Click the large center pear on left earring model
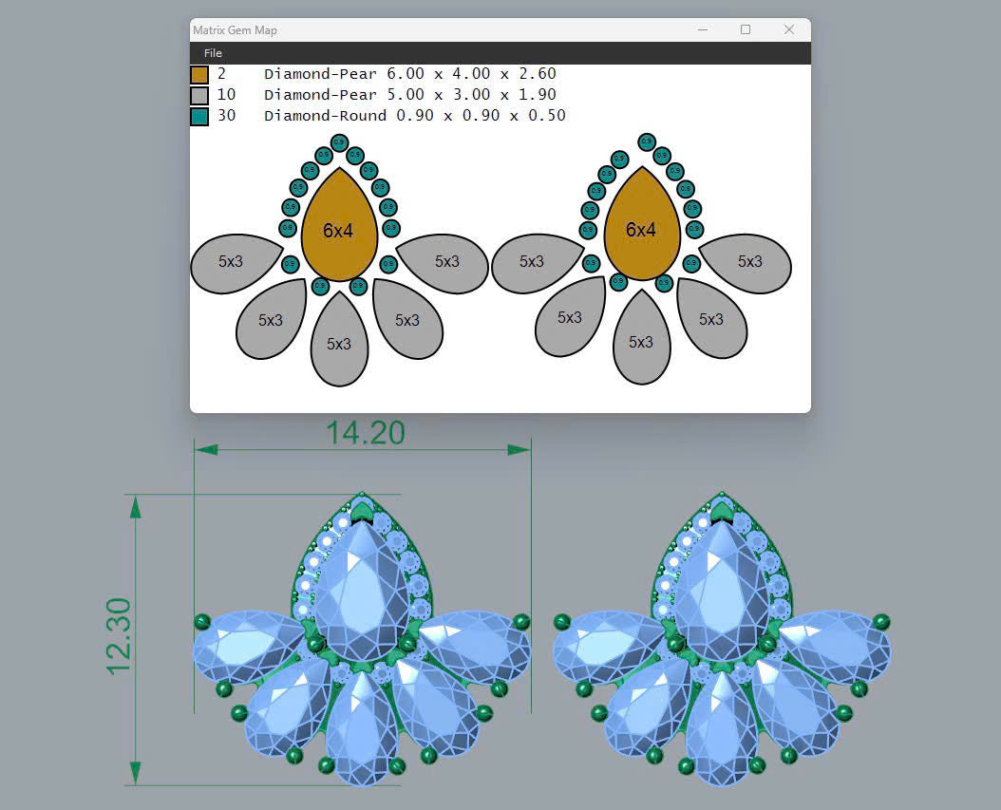Screen dimensions: 1001x810 tap(361, 593)
